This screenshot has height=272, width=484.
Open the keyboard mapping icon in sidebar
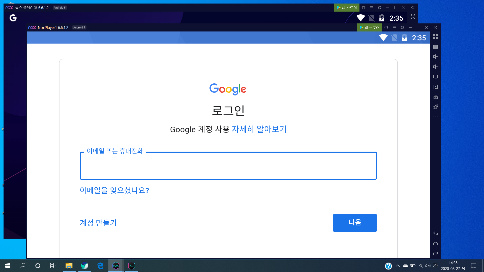tap(435, 47)
